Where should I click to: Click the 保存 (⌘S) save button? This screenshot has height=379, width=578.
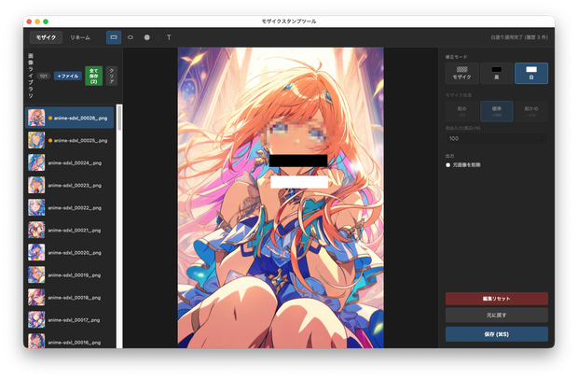(497, 334)
